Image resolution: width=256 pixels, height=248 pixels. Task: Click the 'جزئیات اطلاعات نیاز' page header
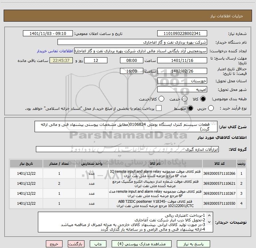point(227,16)
